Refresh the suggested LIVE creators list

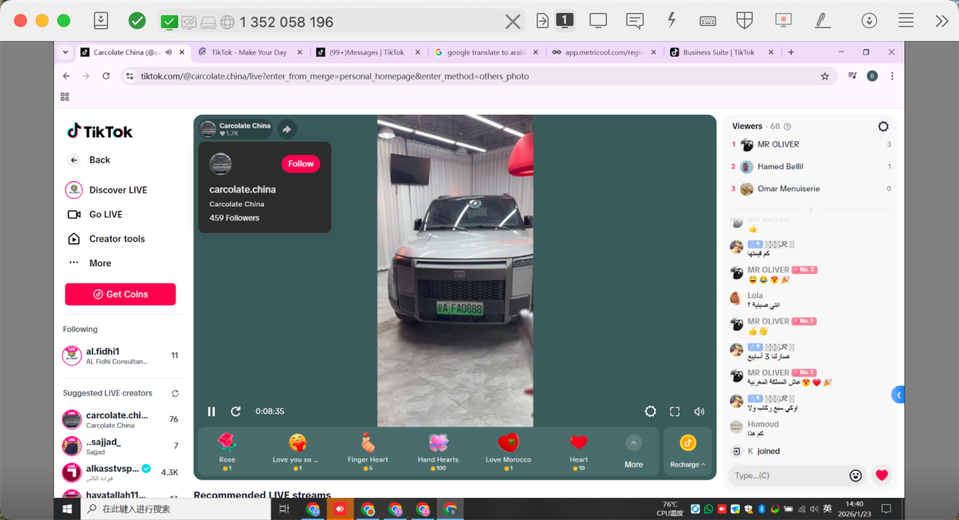coord(175,393)
